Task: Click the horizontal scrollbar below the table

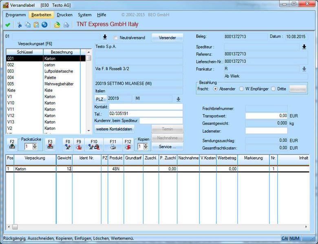Action: pos(159,227)
